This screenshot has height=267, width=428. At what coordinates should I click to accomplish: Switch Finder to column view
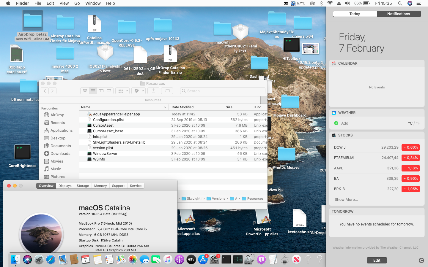pos(101,91)
